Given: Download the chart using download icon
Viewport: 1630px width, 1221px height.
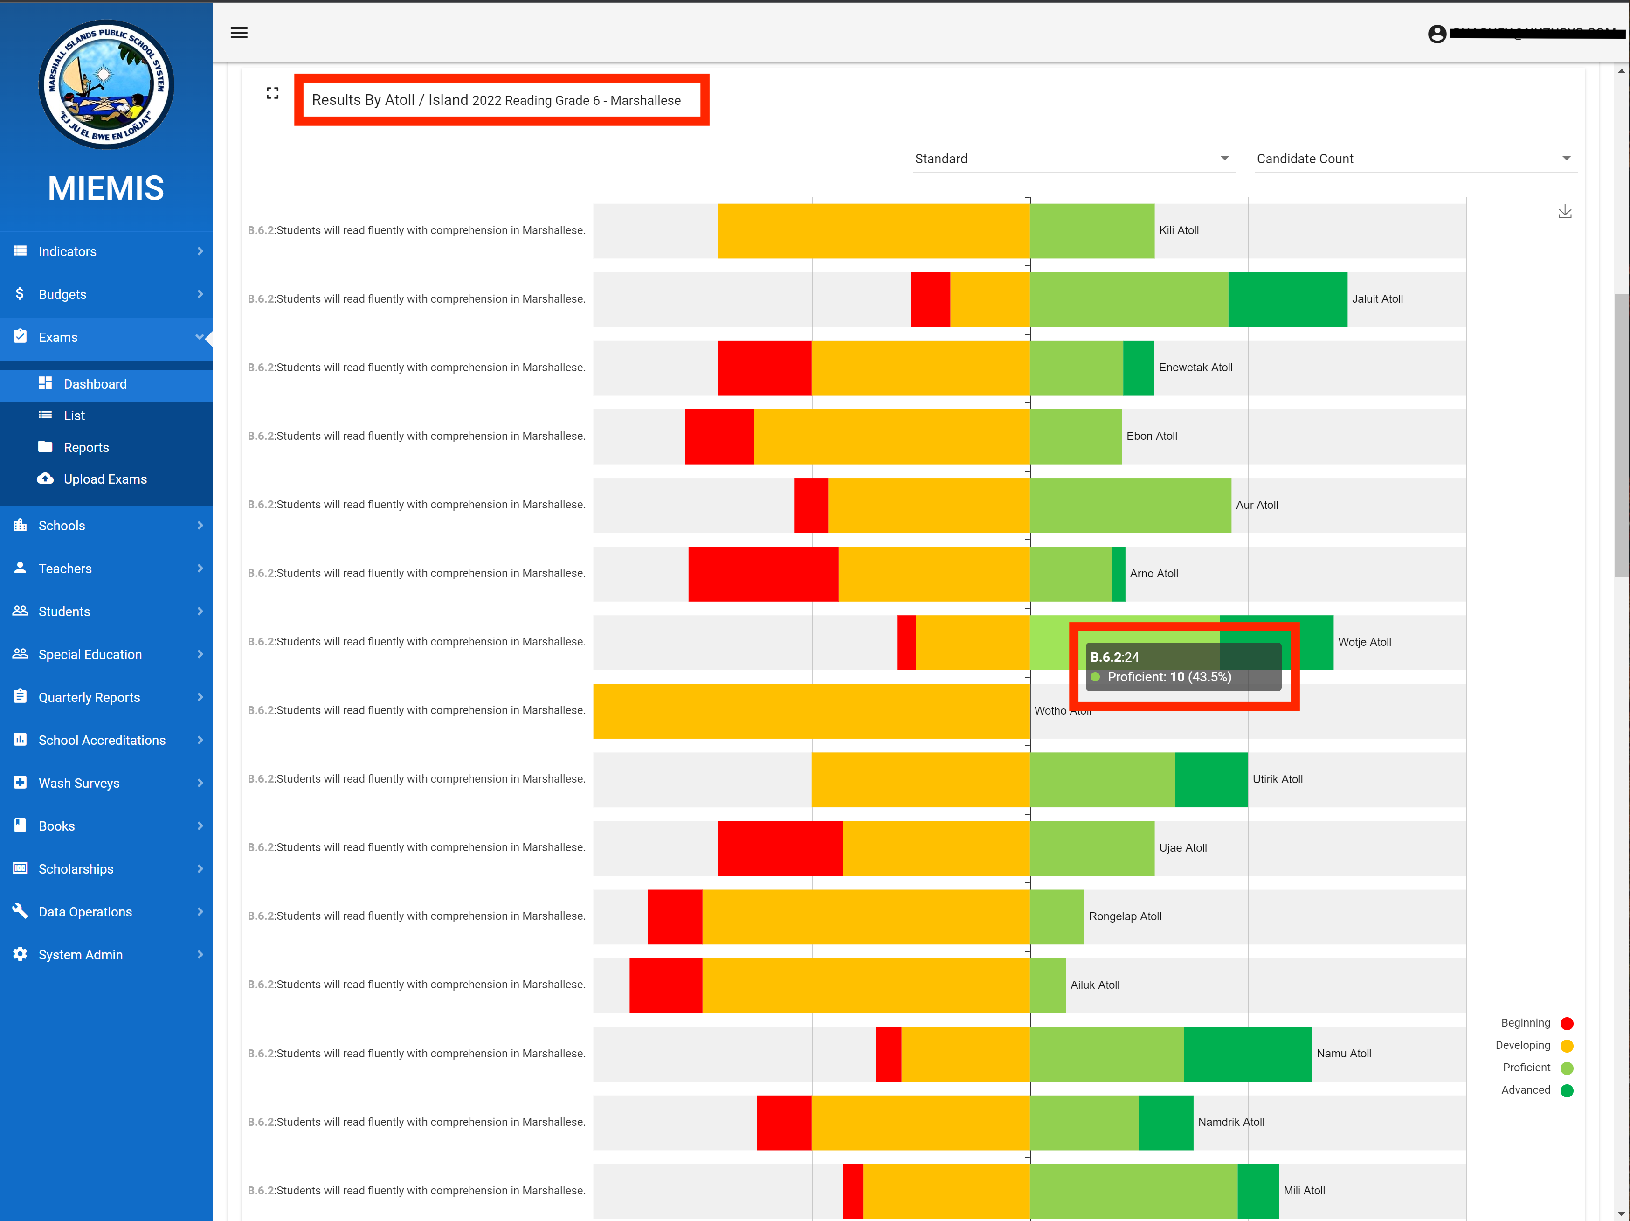Looking at the screenshot, I should pos(1564,212).
